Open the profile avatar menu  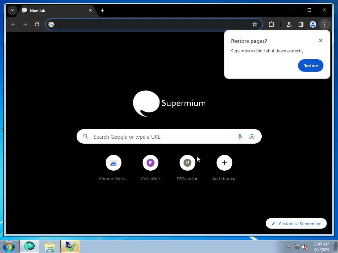pyautogui.click(x=313, y=24)
